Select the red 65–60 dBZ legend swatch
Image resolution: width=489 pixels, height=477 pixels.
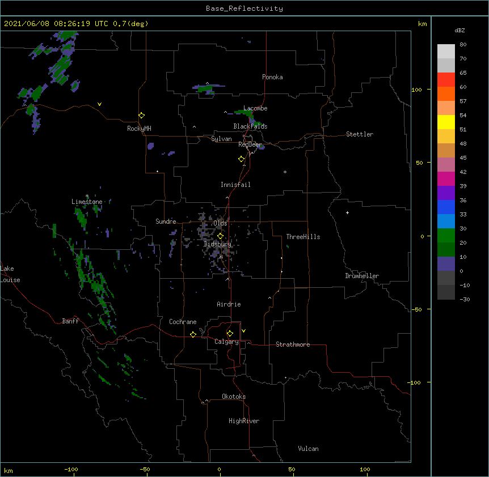(446, 80)
